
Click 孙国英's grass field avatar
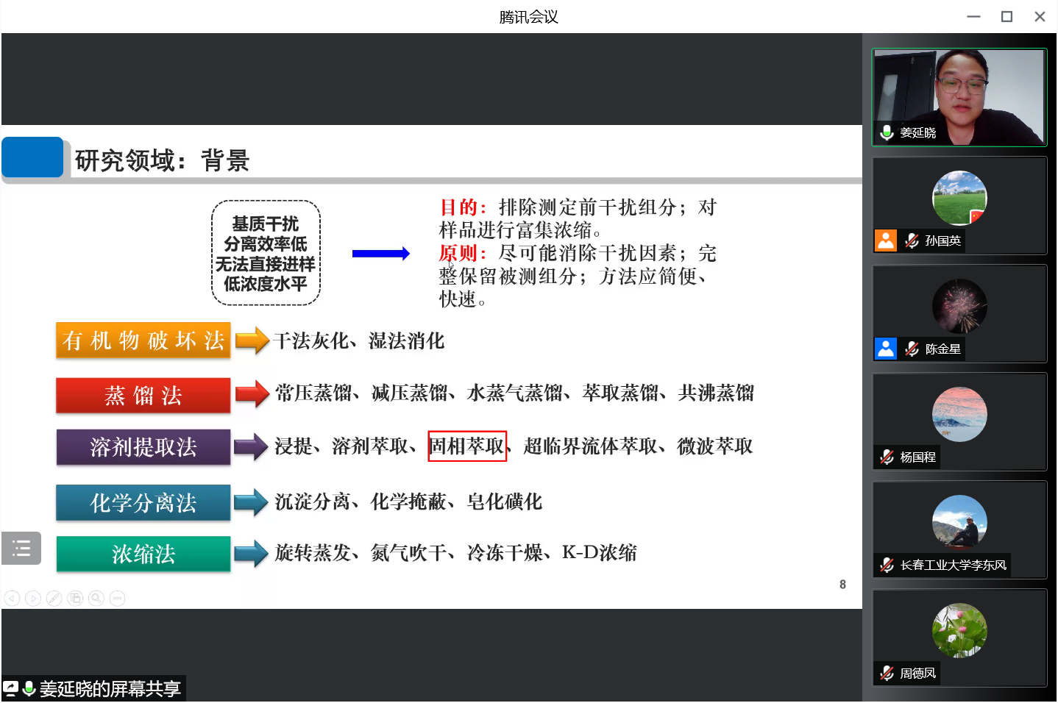click(959, 198)
